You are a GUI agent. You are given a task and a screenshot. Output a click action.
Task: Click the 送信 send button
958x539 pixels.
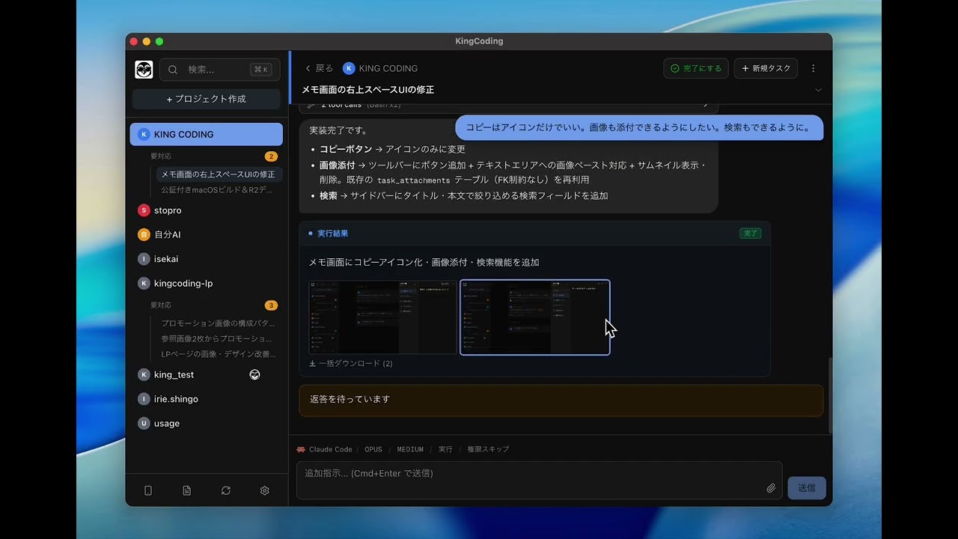pos(807,487)
